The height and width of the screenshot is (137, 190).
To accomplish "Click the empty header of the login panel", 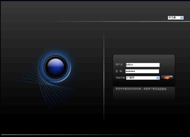I will coord(144,58).
